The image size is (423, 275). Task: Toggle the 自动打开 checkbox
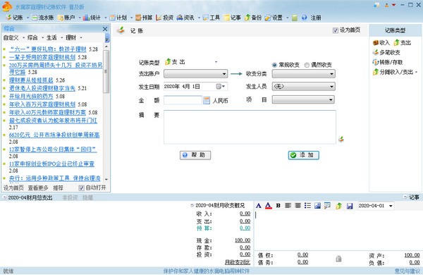pyautogui.click(x=81, y=188)
